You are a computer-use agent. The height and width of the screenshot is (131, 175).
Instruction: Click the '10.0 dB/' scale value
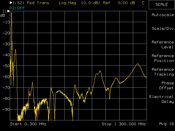tap(91, 3)
